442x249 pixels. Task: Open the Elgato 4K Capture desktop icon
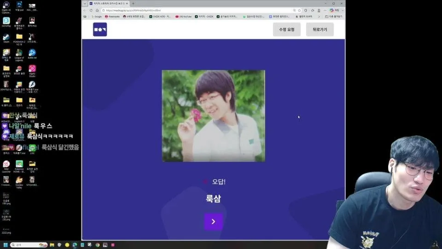tap(6, 7)
